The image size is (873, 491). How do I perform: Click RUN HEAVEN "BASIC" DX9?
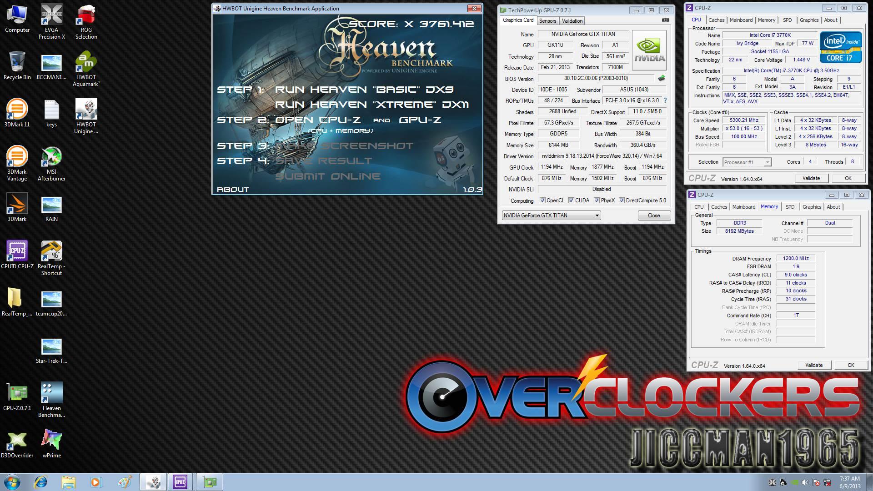[x=364, y=90]
